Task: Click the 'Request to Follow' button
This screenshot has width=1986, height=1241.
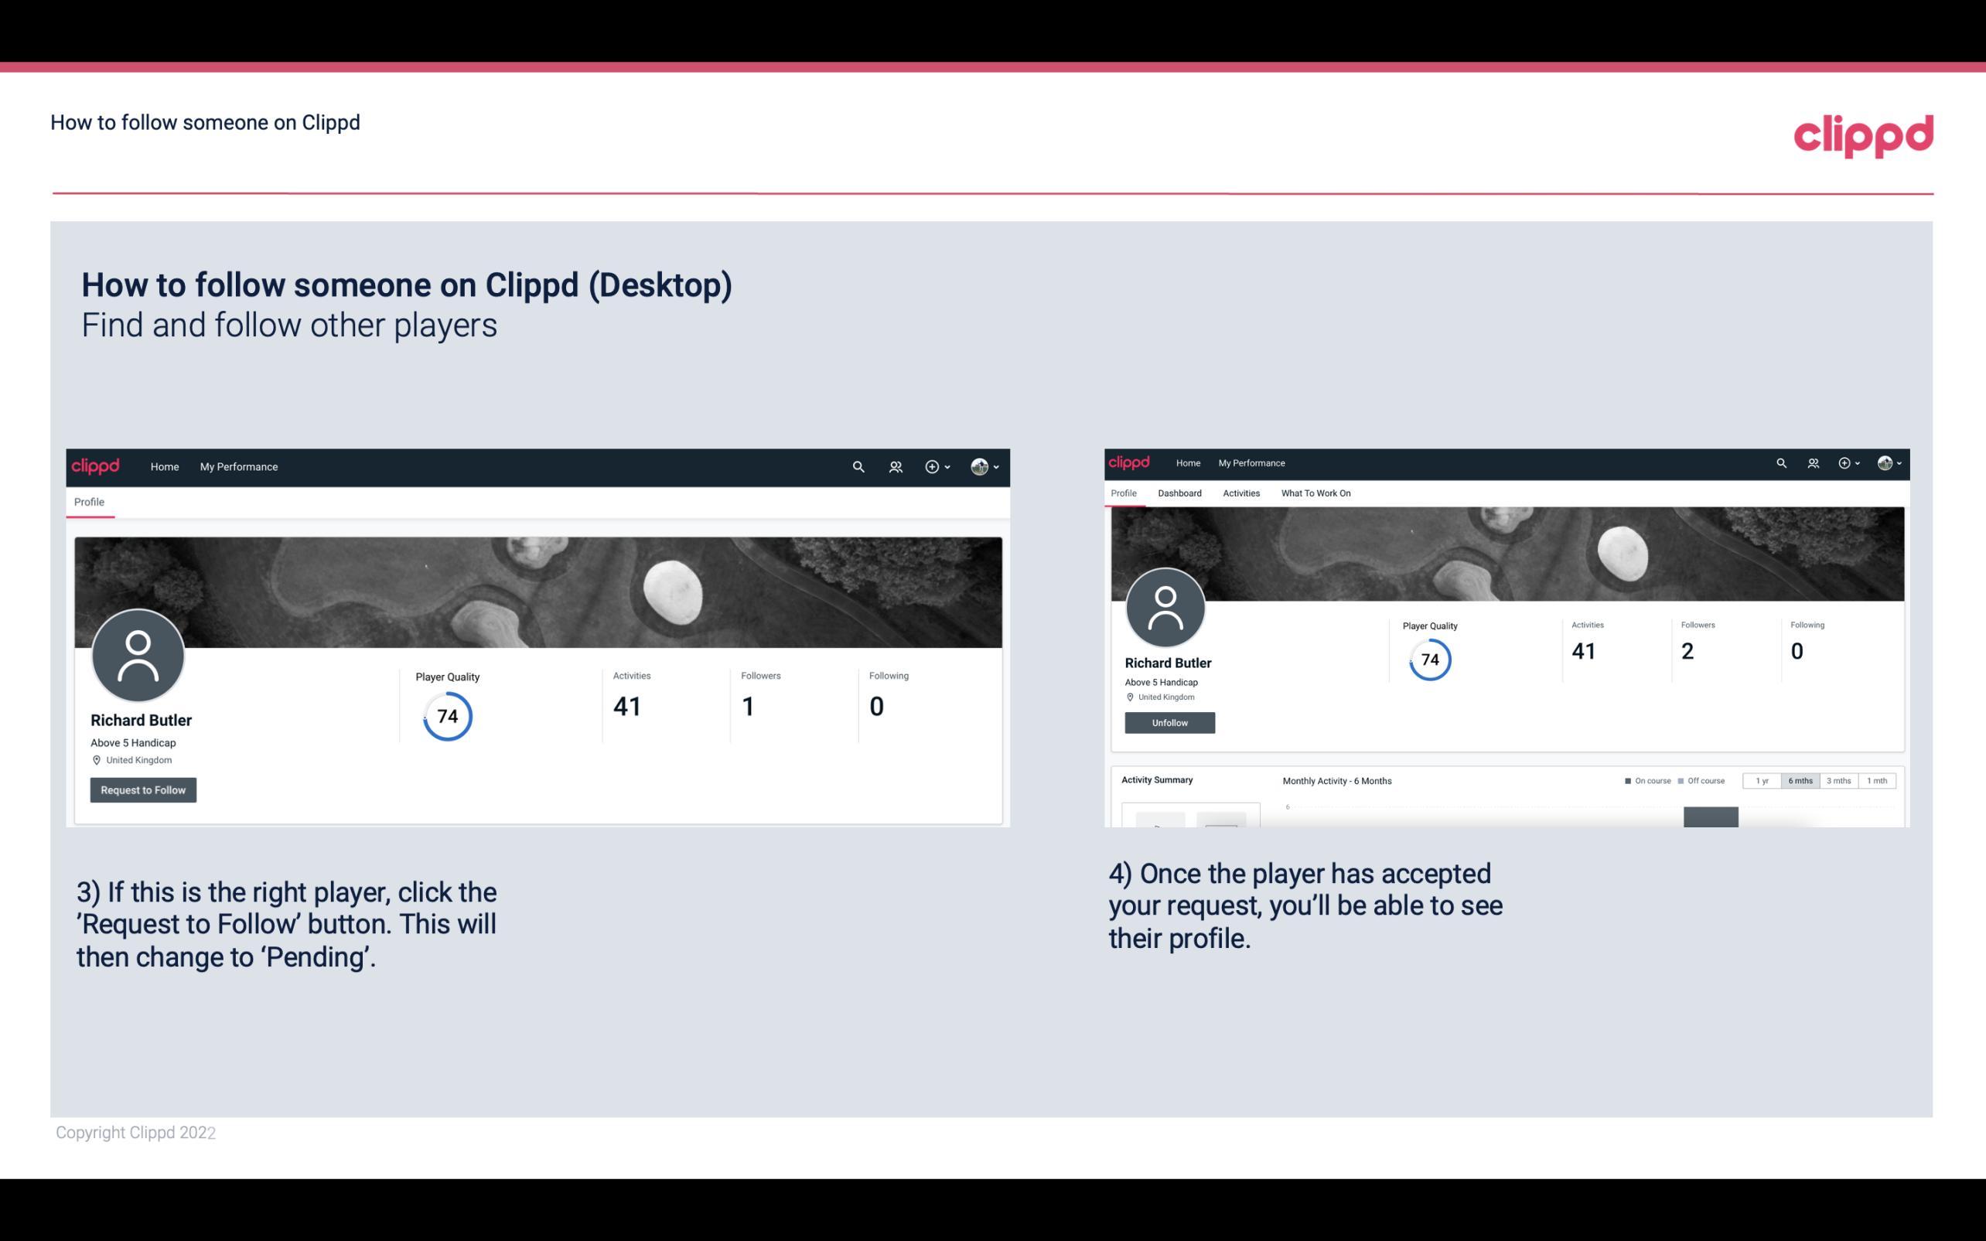Action: [x=143, y=789]
